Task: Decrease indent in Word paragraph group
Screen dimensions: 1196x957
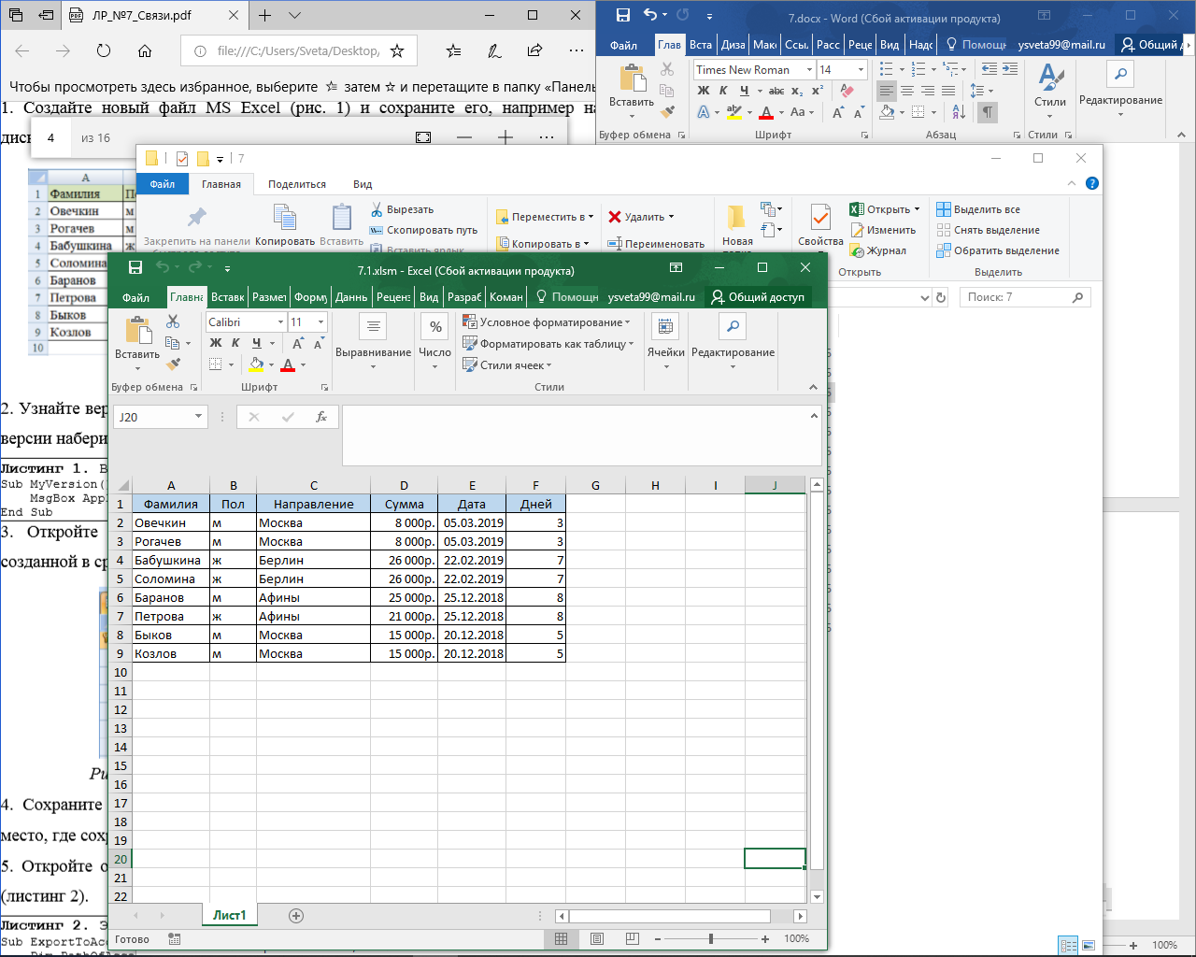Action: (x=990, y=69)
